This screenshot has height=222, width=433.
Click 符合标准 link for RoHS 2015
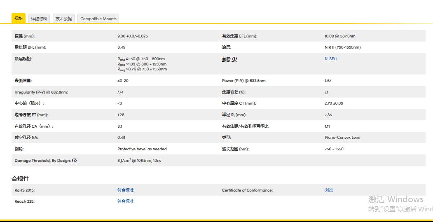tap(126, 190)
